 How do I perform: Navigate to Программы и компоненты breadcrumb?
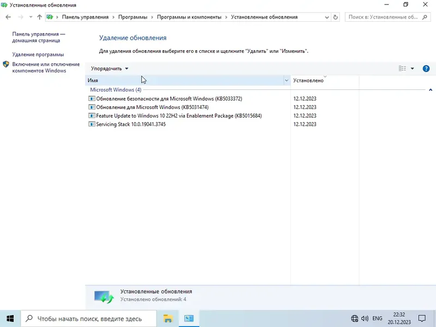pyautogui.click(x=189, y=17)
